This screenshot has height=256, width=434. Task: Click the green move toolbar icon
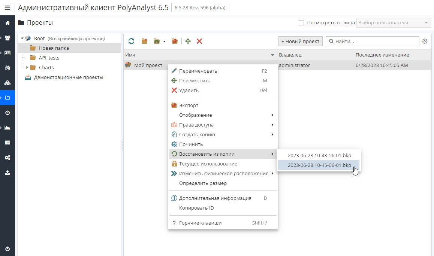click(188, 41)
